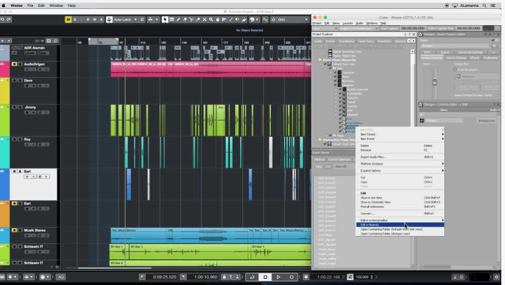The image size is (505, 285).
Task: Click the shotgun.wav file button in Contents Editor
Action: click(x=487, y=121)
